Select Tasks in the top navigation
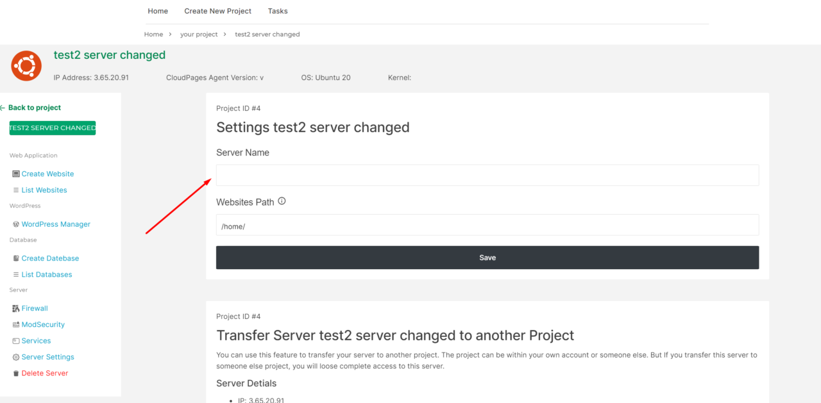 (x=278, y=11)
